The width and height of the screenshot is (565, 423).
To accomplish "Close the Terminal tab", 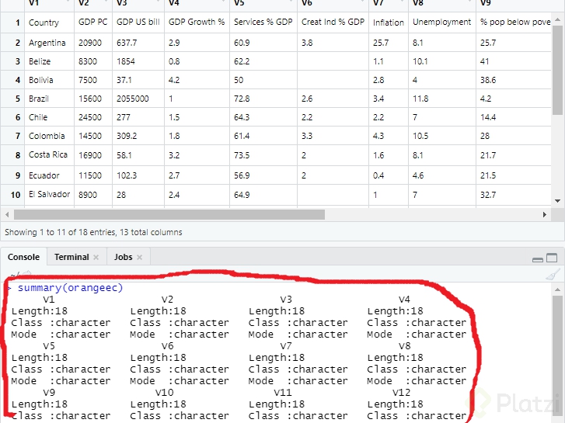I will point(96,258).
